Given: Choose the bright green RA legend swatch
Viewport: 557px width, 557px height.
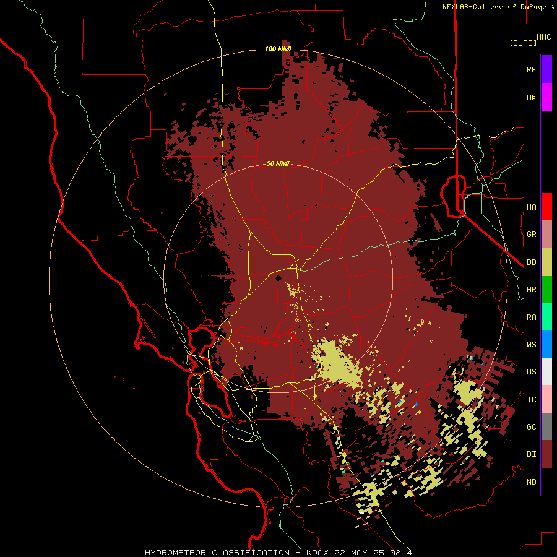Looking at the screenshot, I should coord(546,317).
